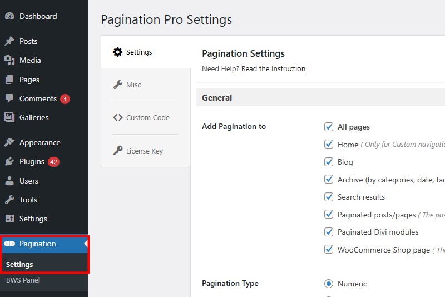The height and width of the screenshot is (297, 445).
Task: Click the code brackets icon beside Custom Code
Action: click(118, 117)
